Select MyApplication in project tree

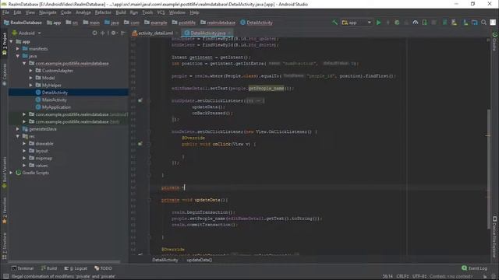pyautogui.click(x=56, y=107)
